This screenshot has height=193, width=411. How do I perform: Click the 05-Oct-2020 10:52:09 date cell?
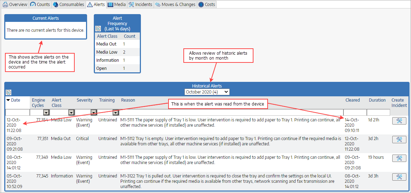click(x=14, y=181)
